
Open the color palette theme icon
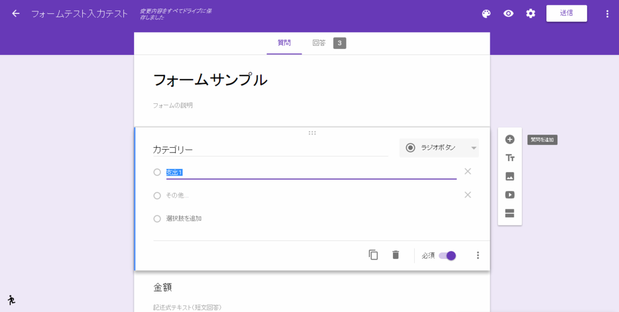(x=487, y=13)
